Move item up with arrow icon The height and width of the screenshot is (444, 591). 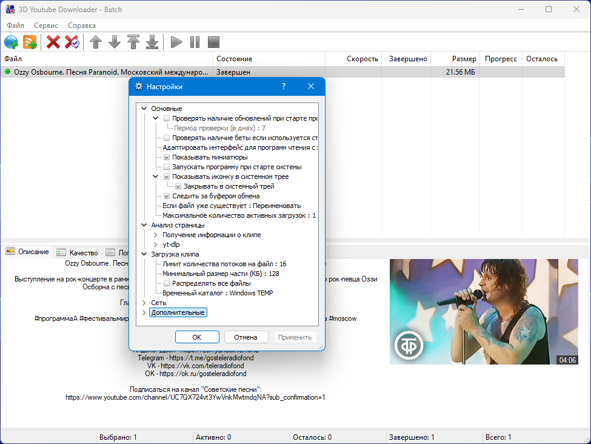click(x=96, y=42)
